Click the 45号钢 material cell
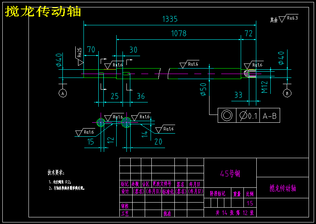316x224 pixels. pos(230,173)
